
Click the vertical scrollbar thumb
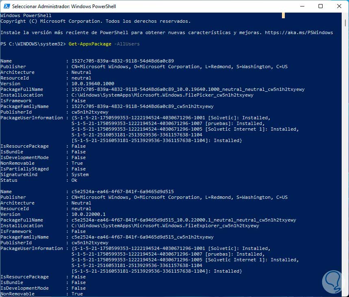(345, 23)
